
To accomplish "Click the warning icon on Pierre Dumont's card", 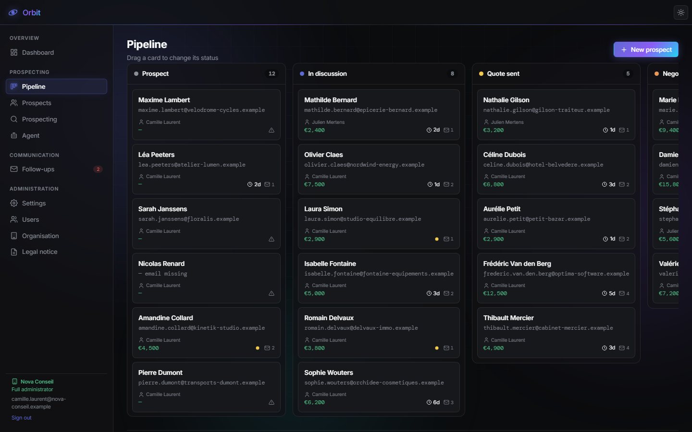I will coord(272,402).
